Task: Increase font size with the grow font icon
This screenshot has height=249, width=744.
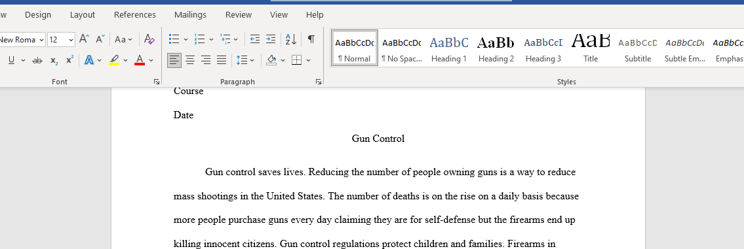Action: (x=84, y=39)
